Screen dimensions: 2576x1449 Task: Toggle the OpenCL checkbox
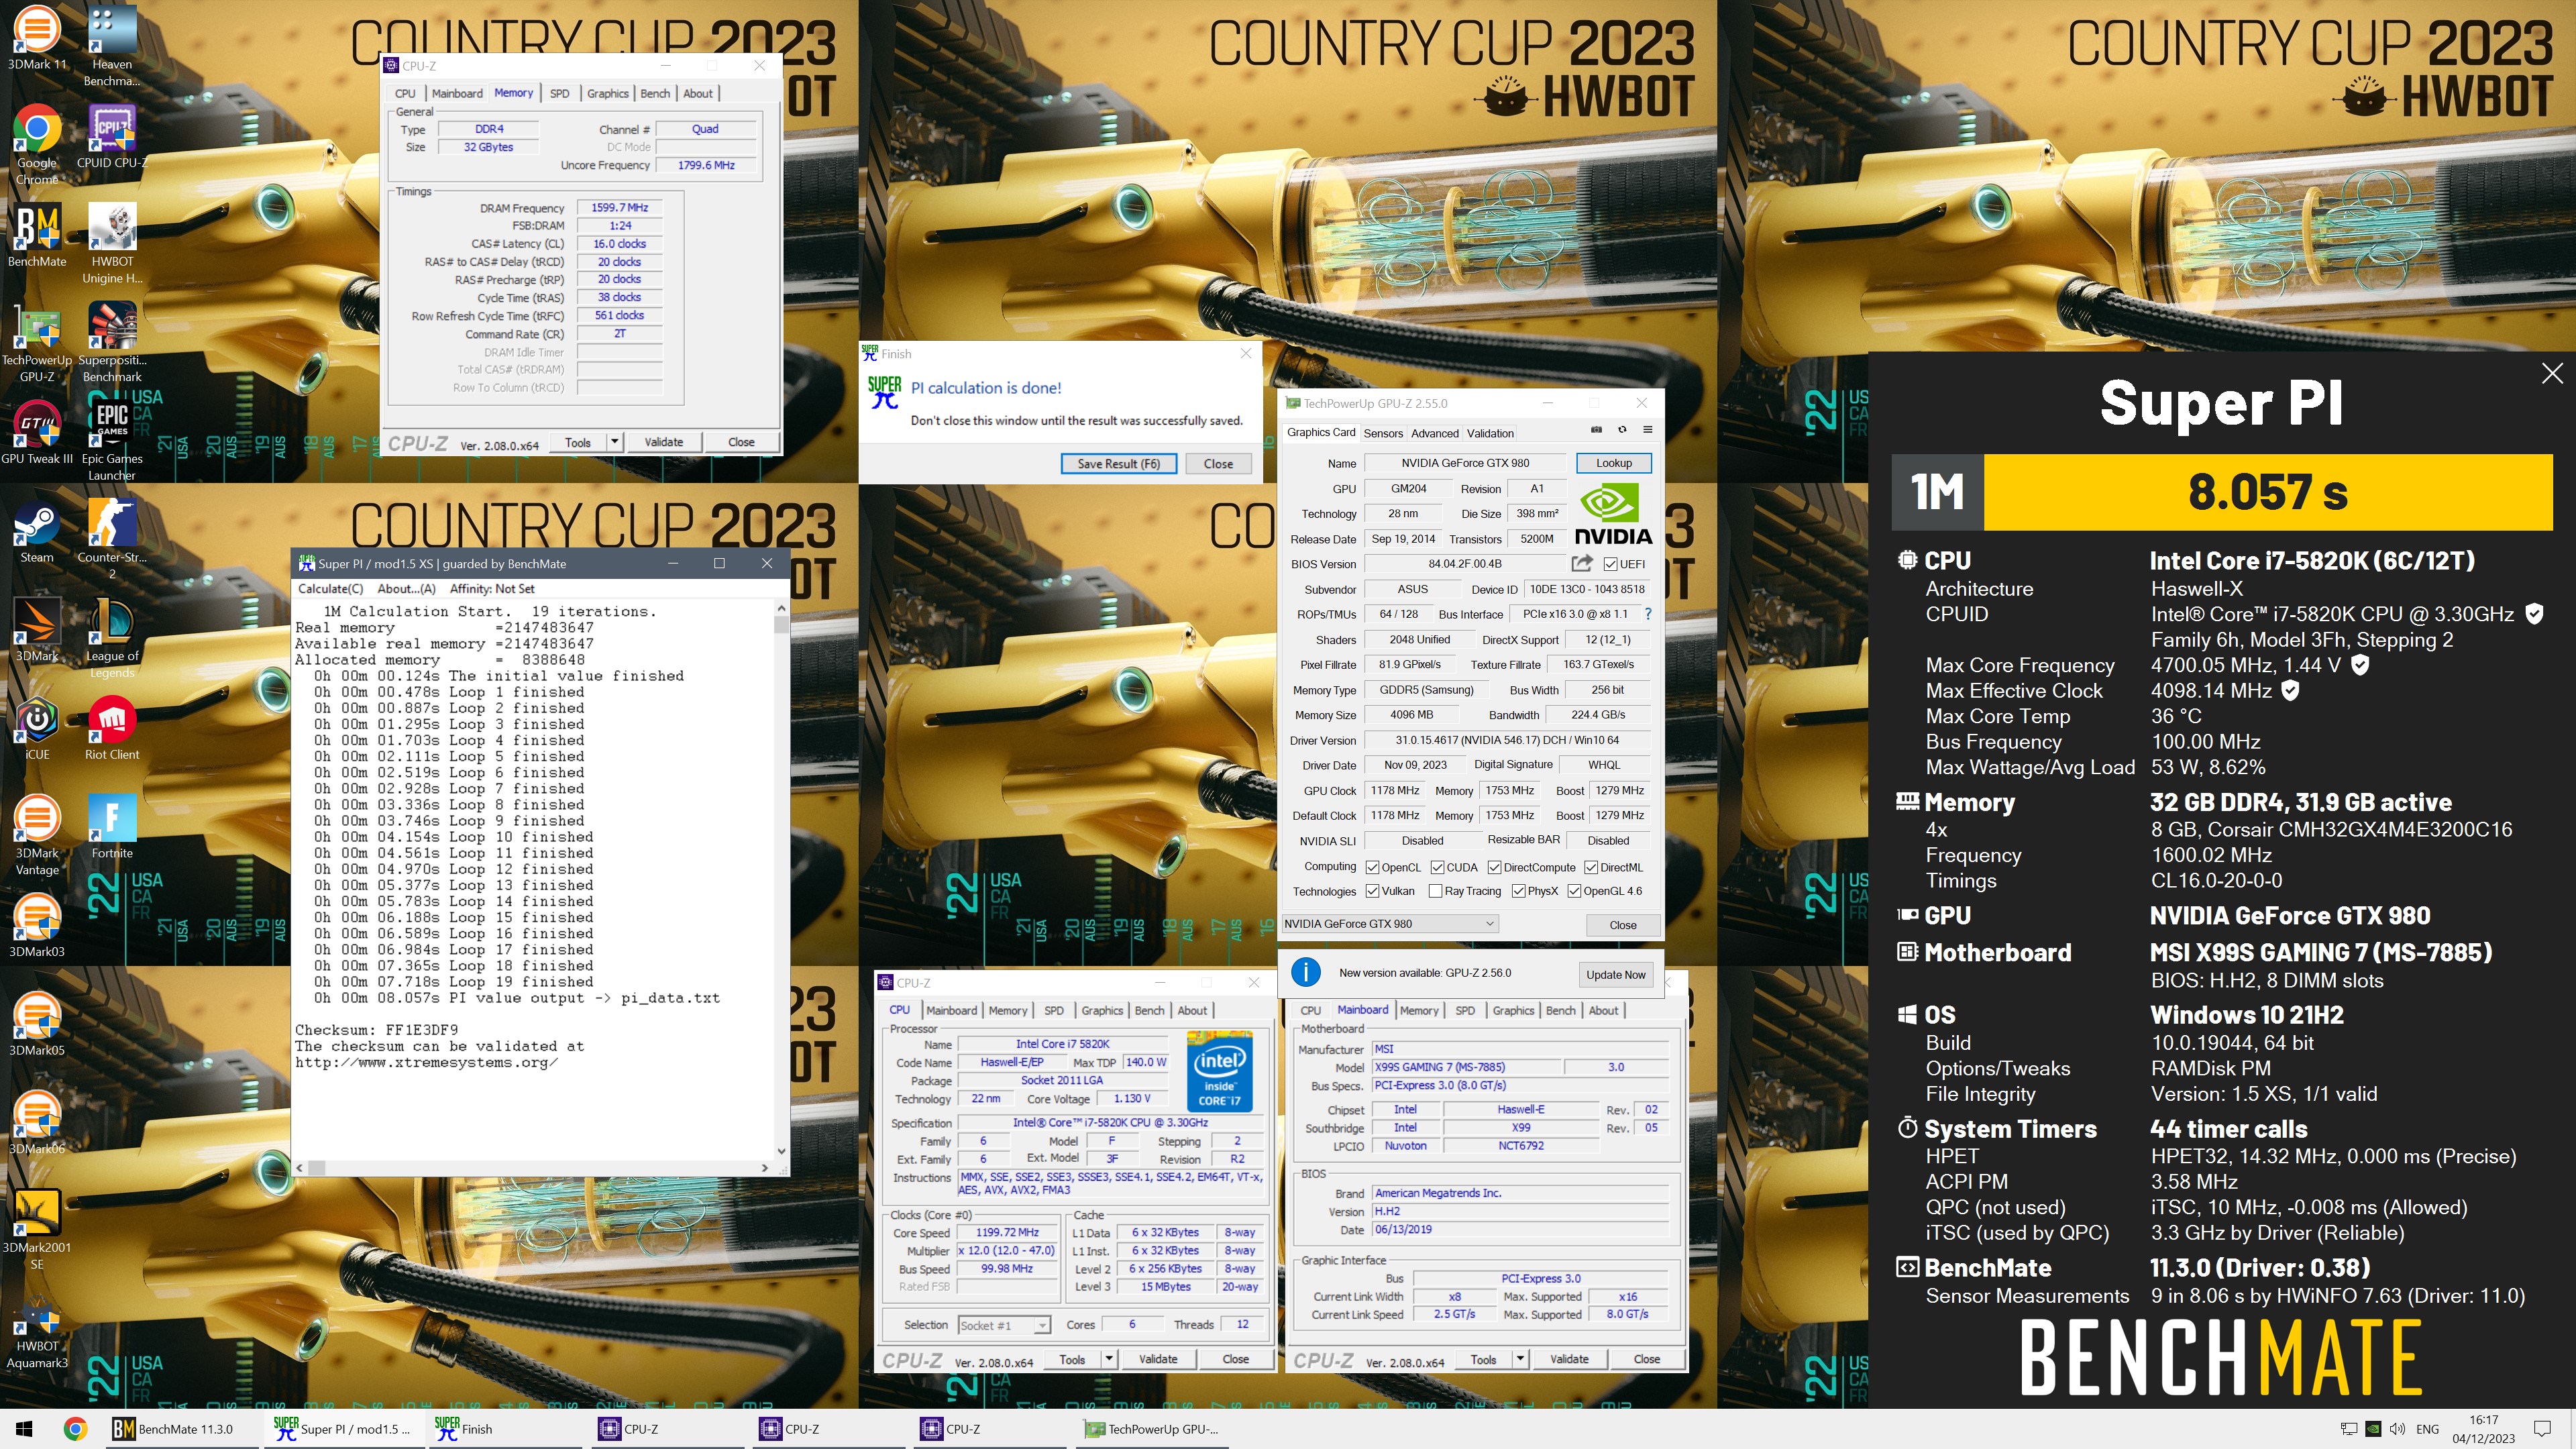(1373, 867)
